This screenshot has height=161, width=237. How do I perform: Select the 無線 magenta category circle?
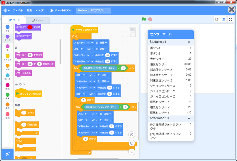pos(7,85)
